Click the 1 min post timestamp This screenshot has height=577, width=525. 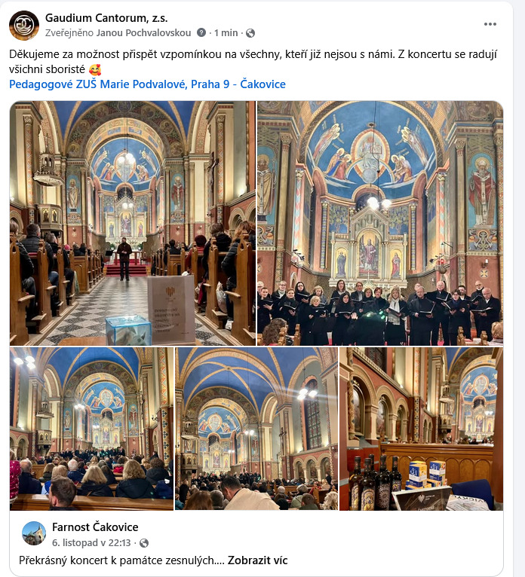226,33
